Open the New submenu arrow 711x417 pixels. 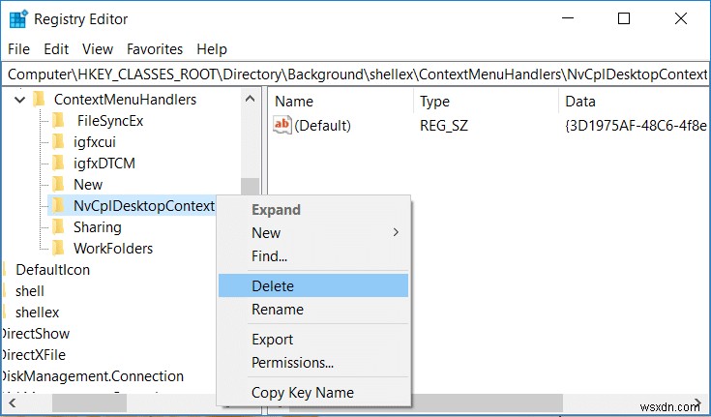coord(396,233)
